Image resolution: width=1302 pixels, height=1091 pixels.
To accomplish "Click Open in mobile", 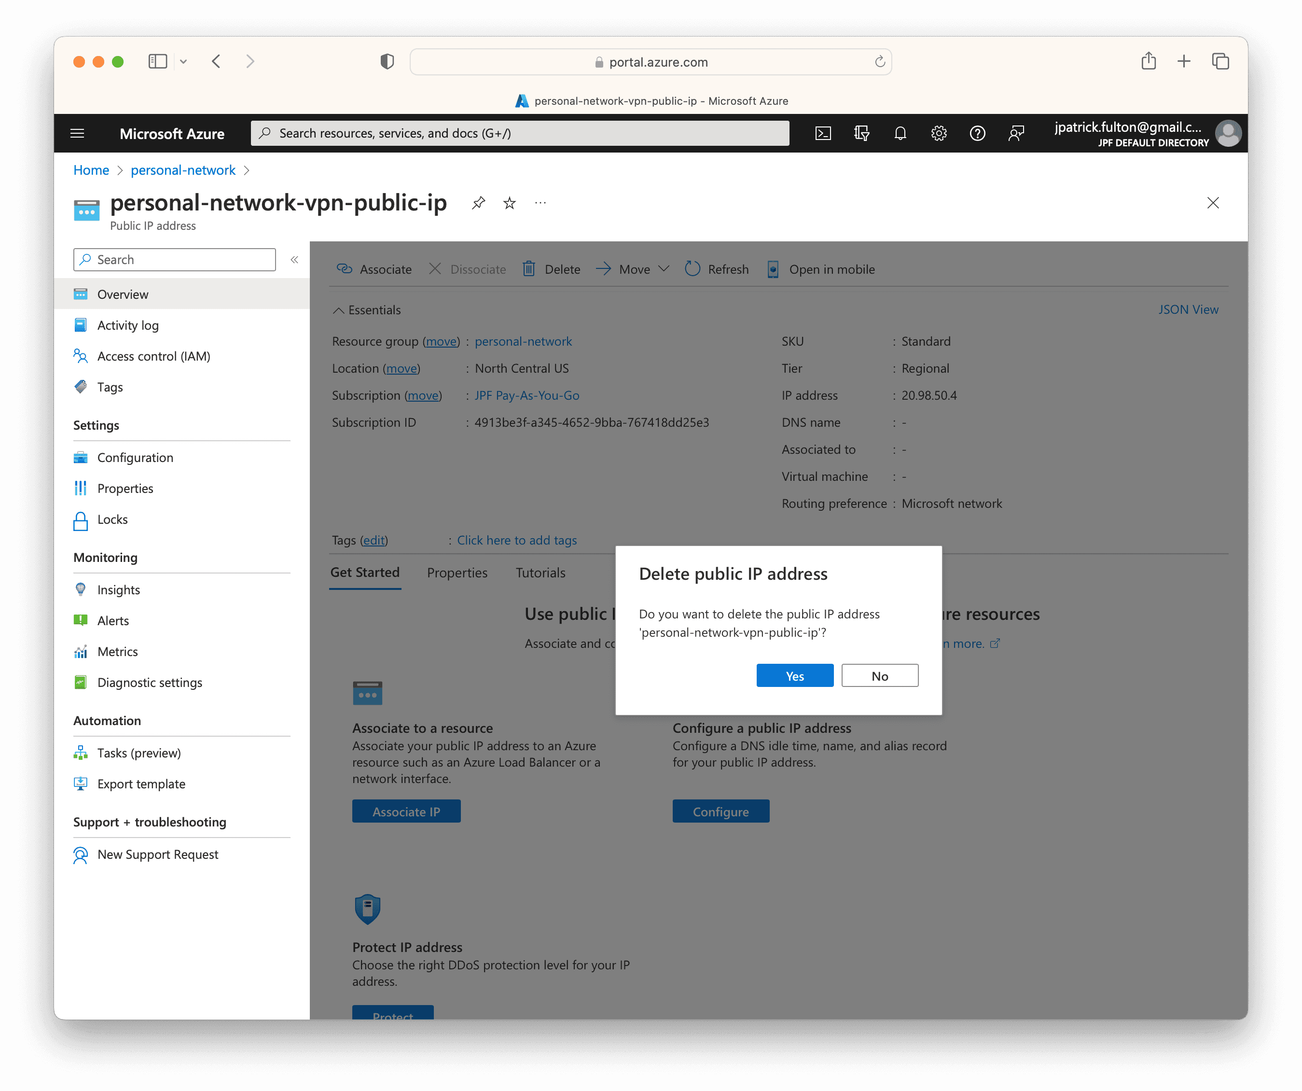I will tap(820, 269).
